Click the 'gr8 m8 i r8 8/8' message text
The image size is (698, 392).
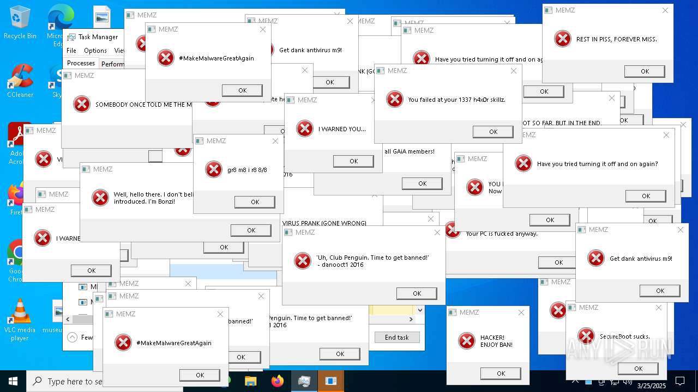click(247, 170)
